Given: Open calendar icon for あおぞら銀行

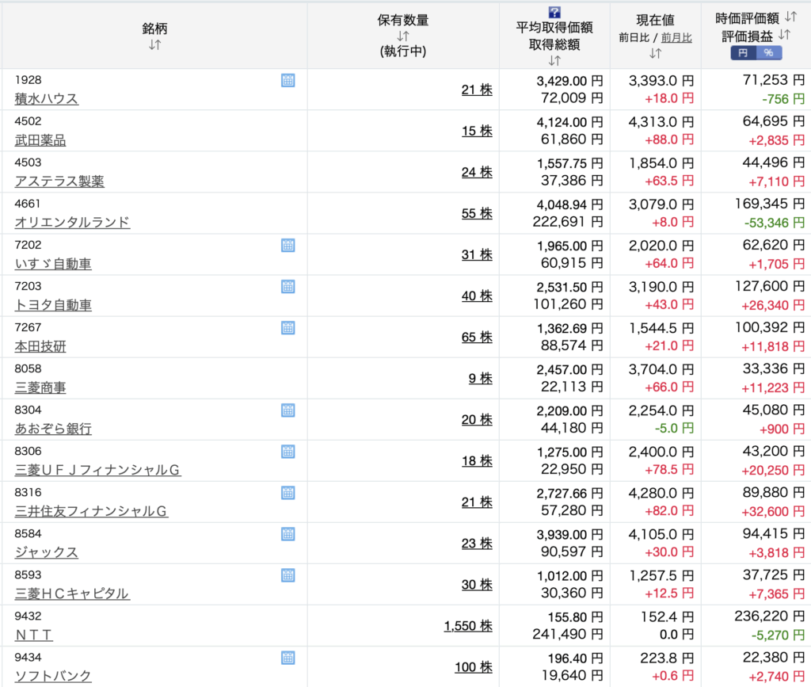Looking at the screenshot, I should tap(287, 410).
